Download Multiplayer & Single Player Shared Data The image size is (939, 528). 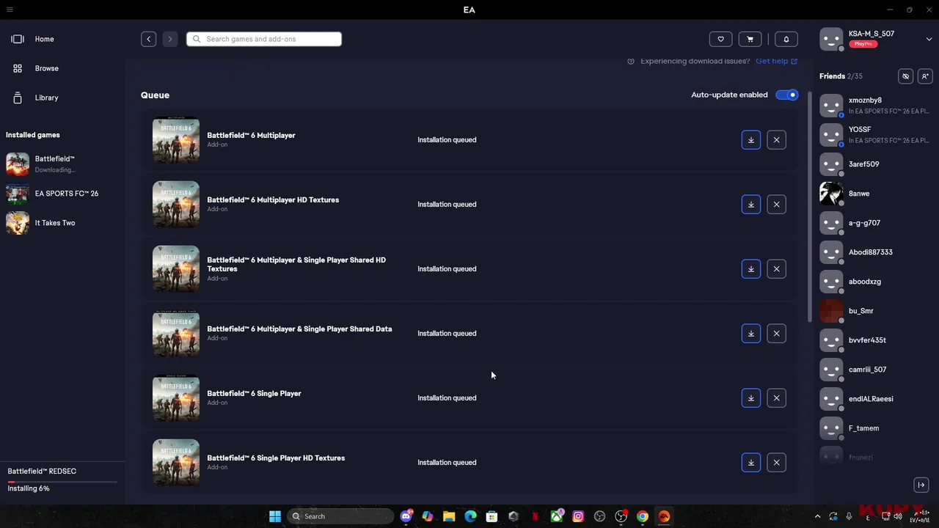click(751, 334)
